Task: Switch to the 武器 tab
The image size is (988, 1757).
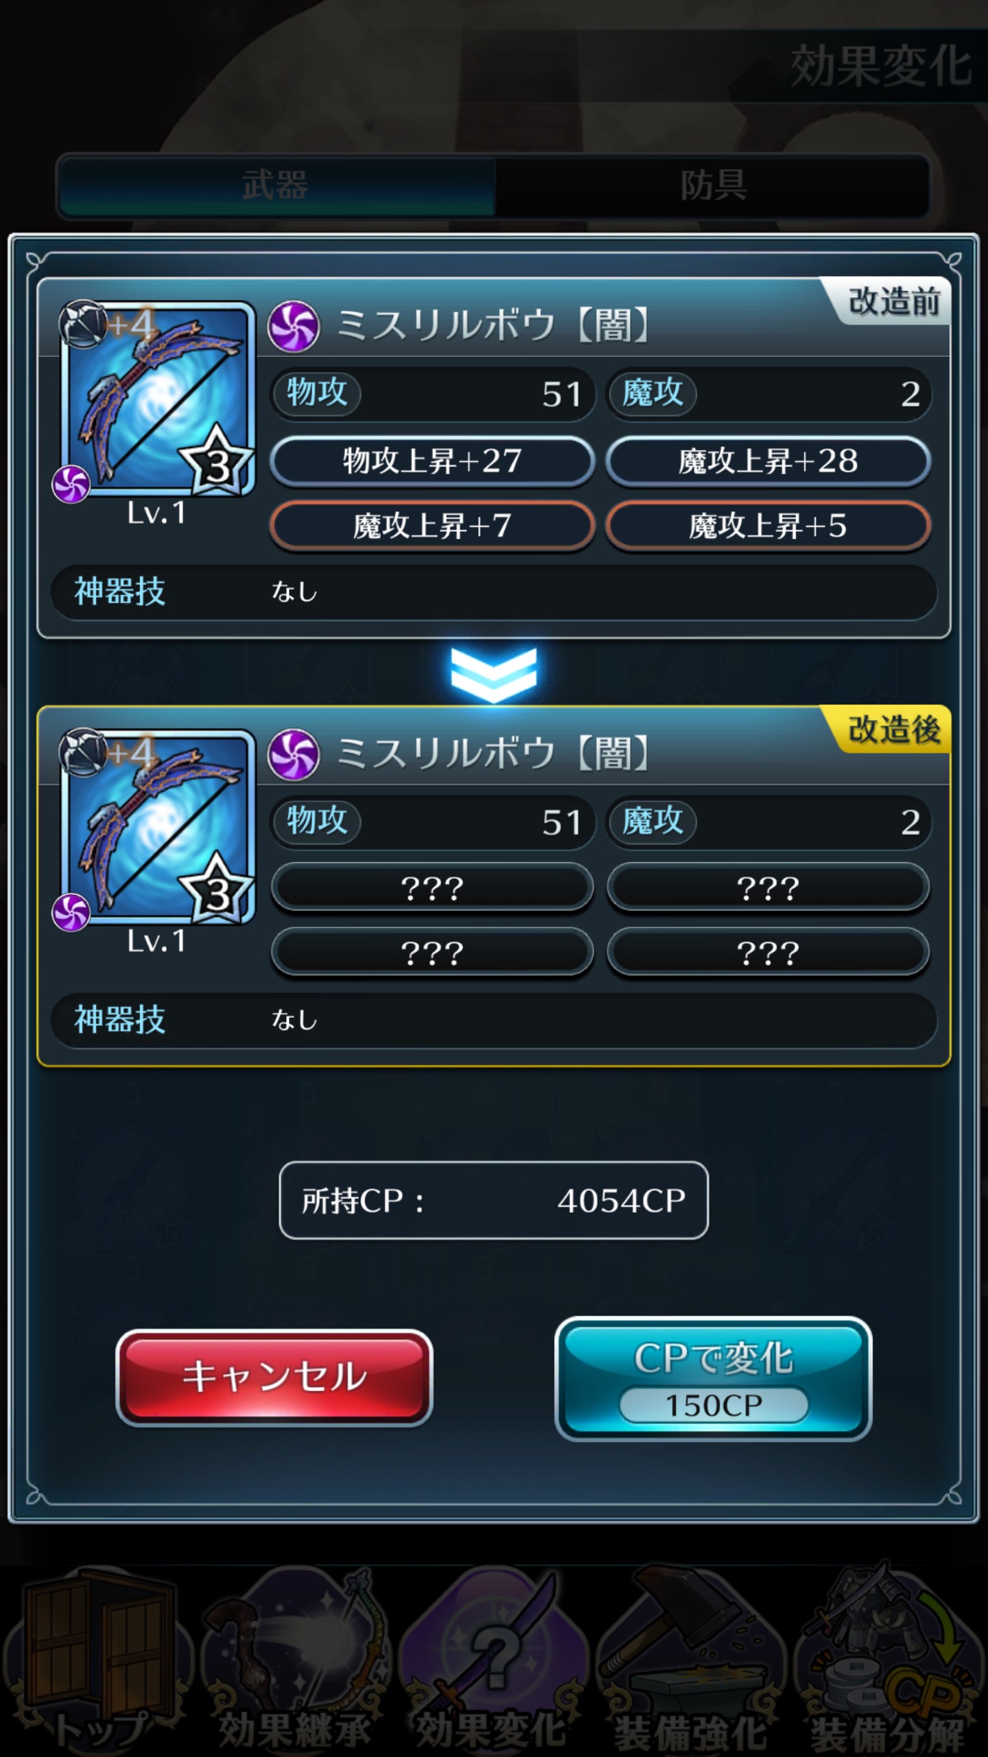Action: [x=276, y=186]
